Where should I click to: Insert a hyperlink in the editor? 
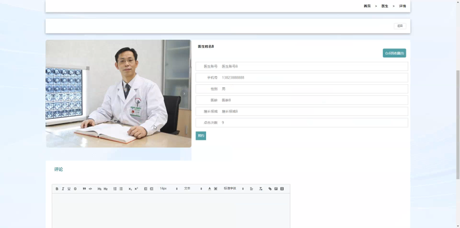click(x=270, y=189)
